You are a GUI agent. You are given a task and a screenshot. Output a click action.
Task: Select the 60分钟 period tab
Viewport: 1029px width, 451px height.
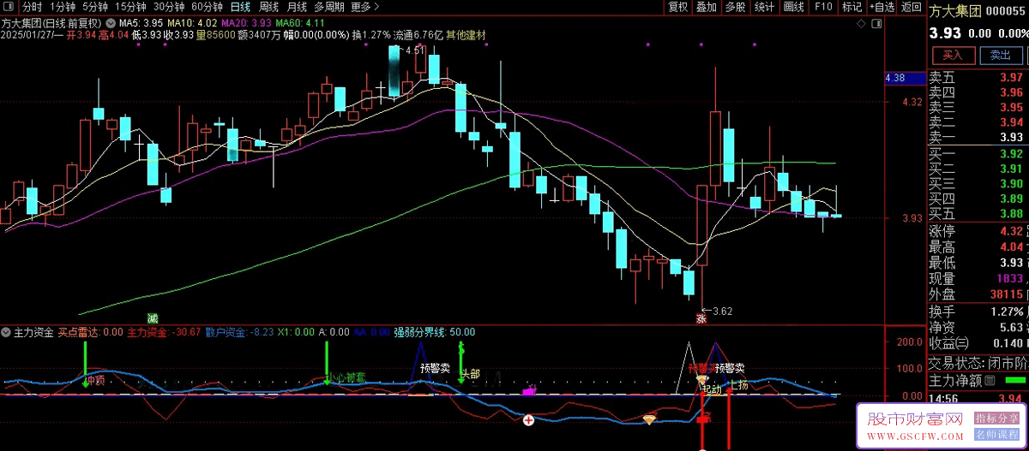click(206, 6)
